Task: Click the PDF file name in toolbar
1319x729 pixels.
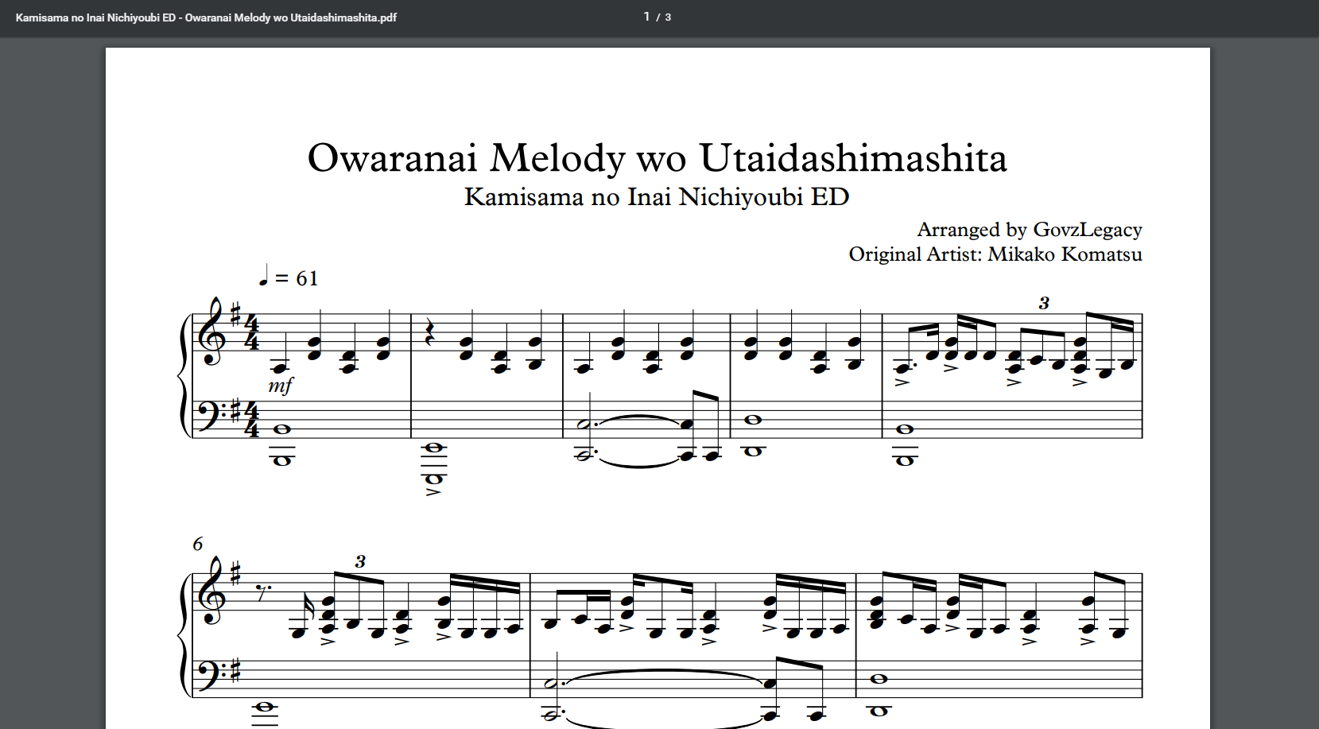Action: tap(206, 17)
